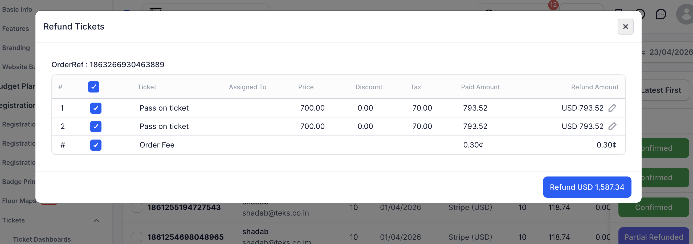Open the user profile avatar
Image resolution: width=693 pixels, height=244 pixels.
coord(685,14)
